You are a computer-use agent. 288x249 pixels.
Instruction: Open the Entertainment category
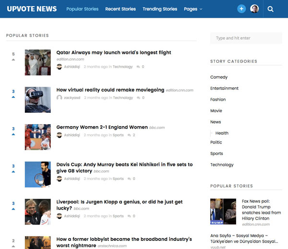(224, 88)
